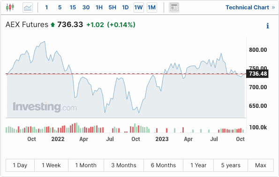
Task: Click the (+0.14%) percent change
Action: pyautogui.click(x=121, y=25)
